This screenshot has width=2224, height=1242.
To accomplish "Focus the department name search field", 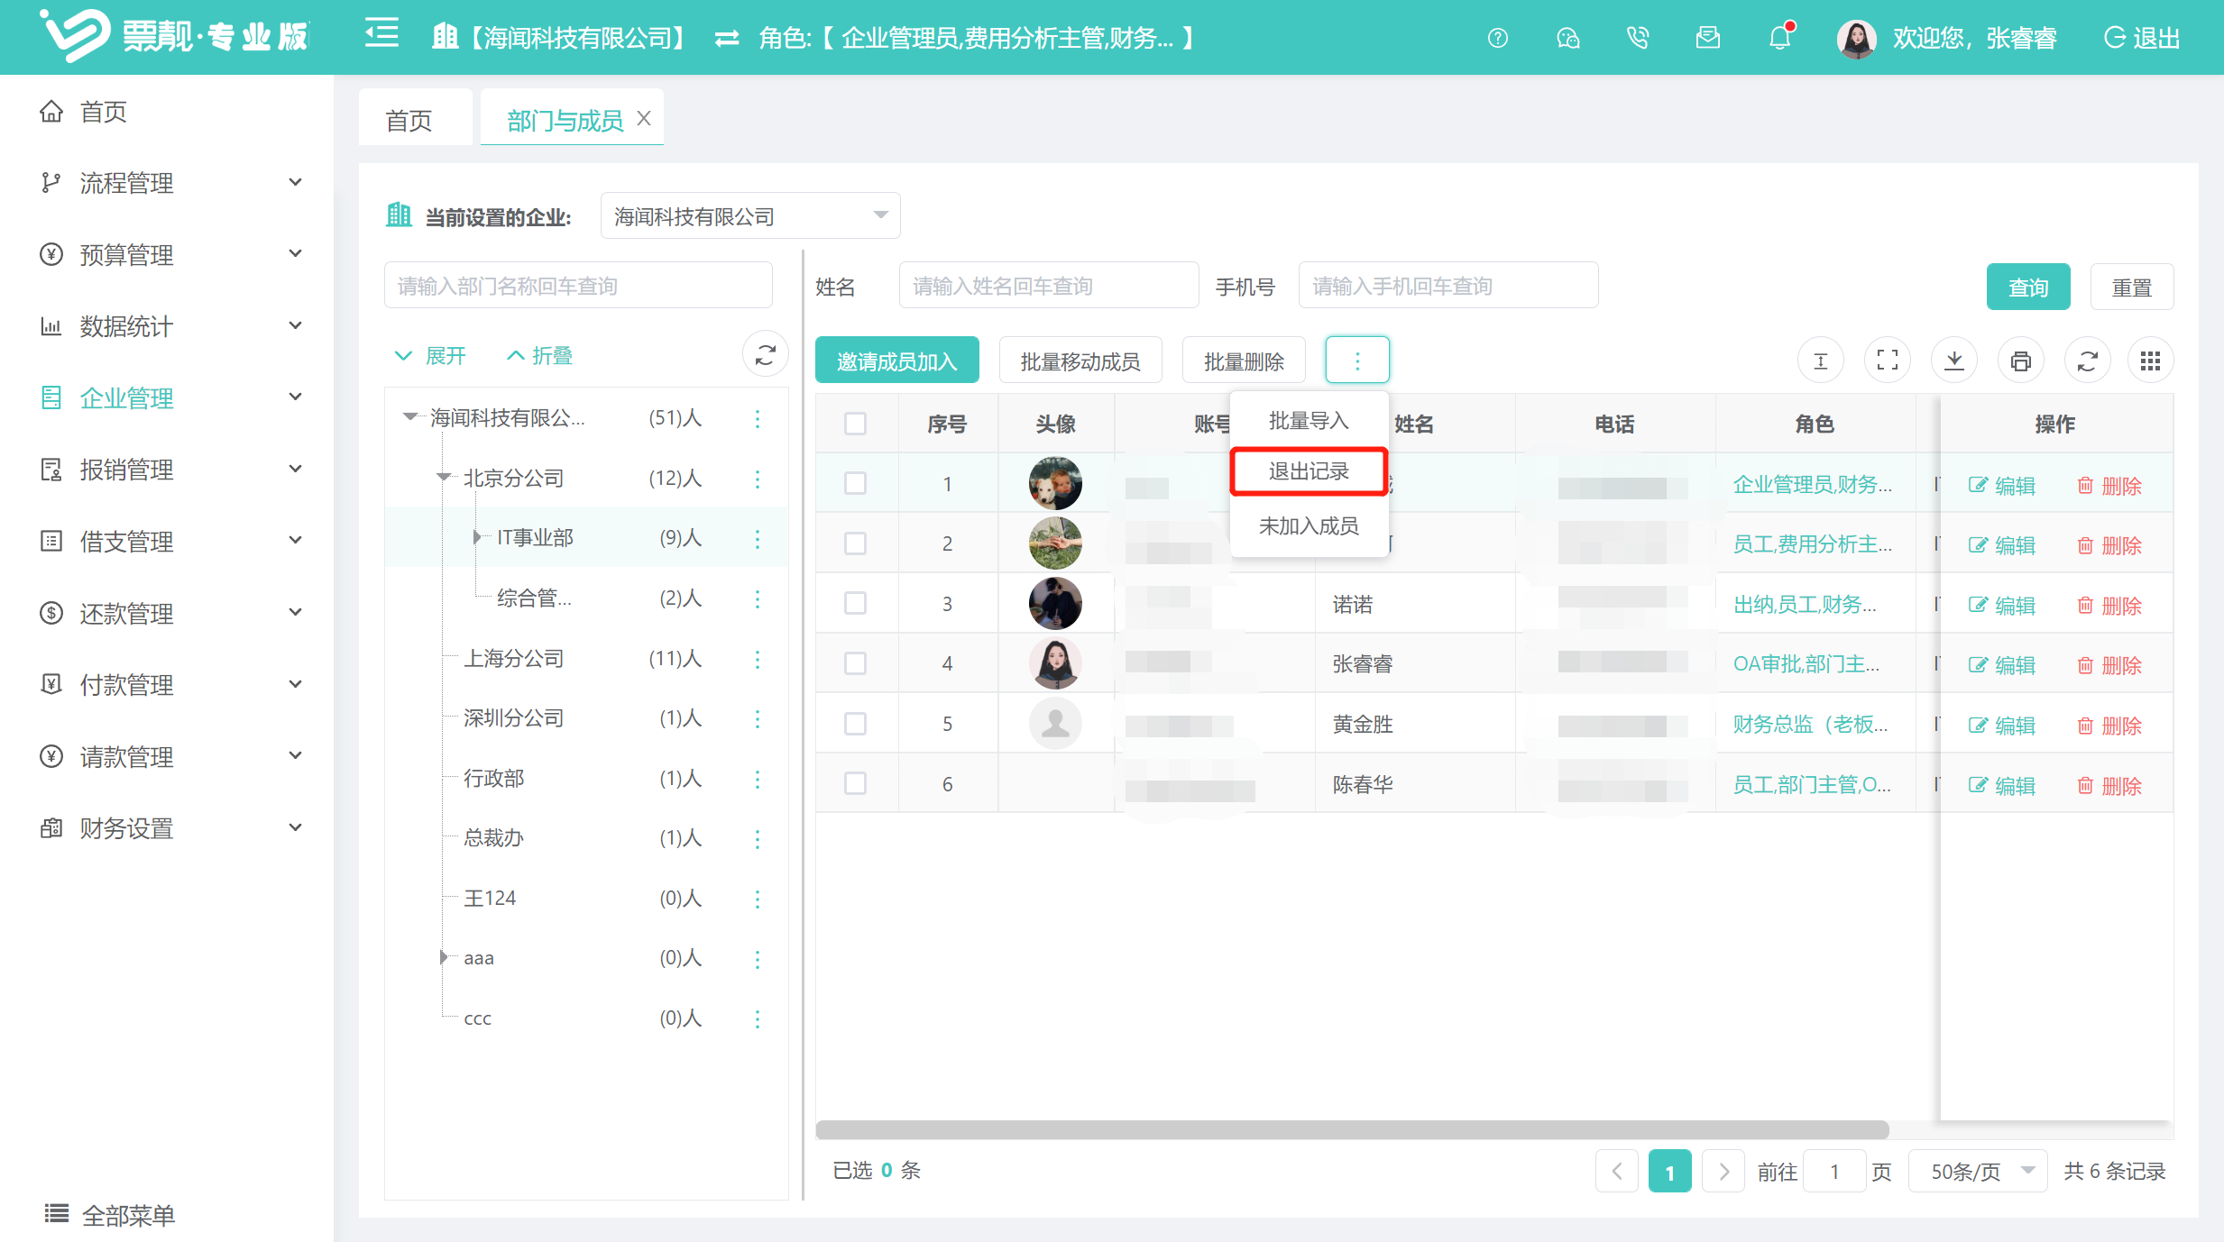I will [578, 286].
